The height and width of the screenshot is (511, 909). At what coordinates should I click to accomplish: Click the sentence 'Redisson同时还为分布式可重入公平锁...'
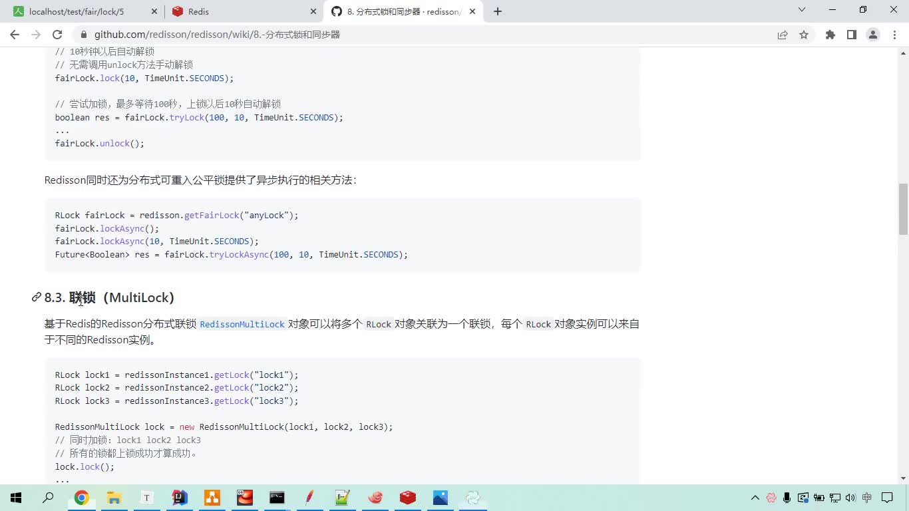coord(200,180)
